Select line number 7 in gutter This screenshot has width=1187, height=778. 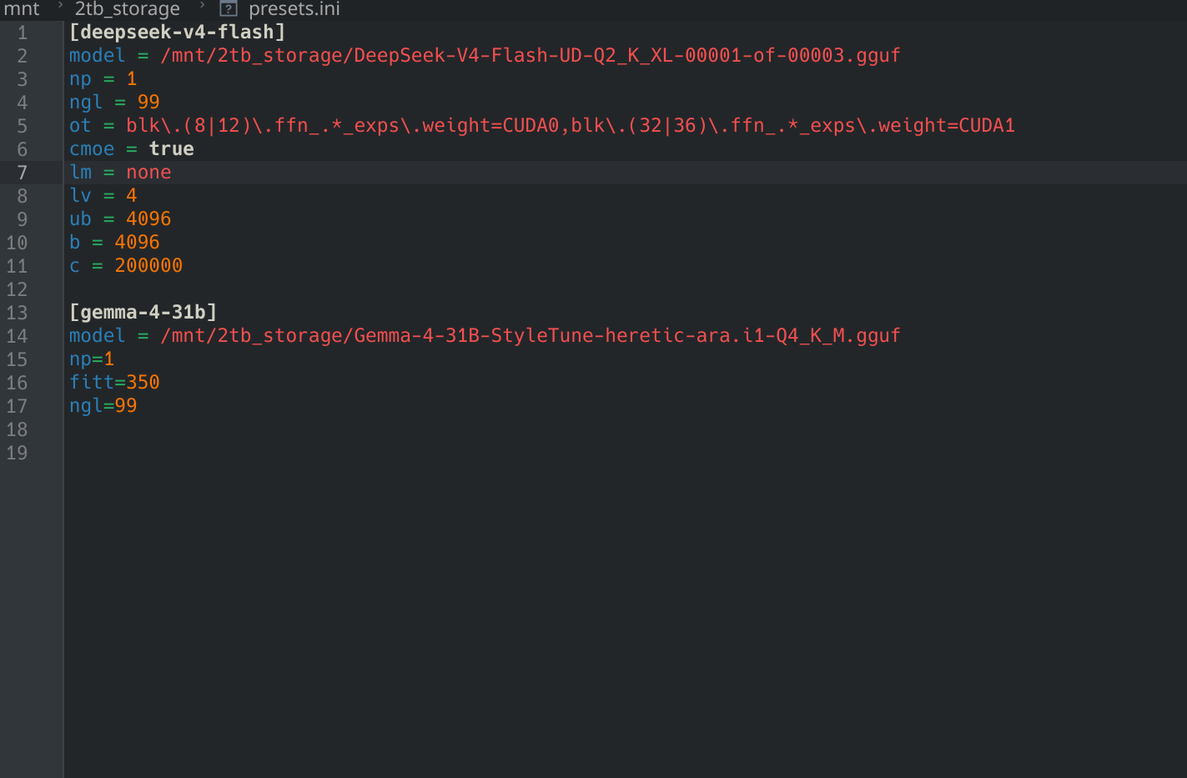(x=23, y=173)
